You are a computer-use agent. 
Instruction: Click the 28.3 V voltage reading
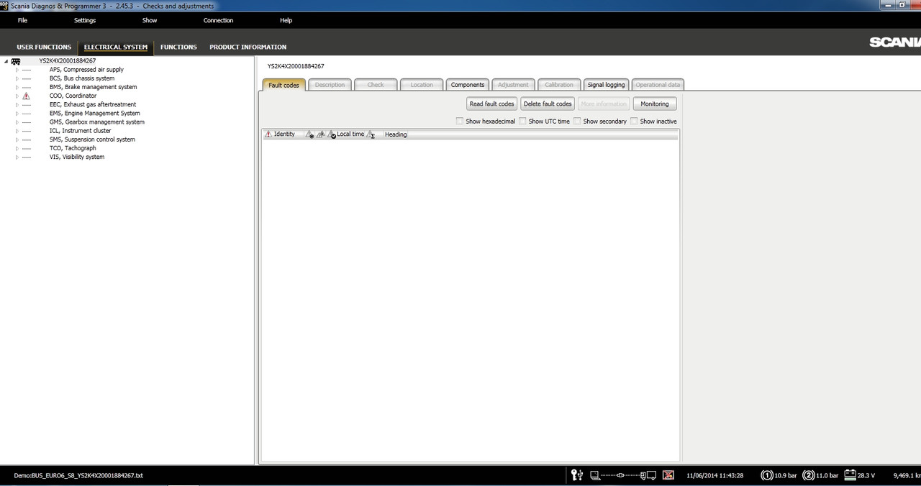point(866,475)
